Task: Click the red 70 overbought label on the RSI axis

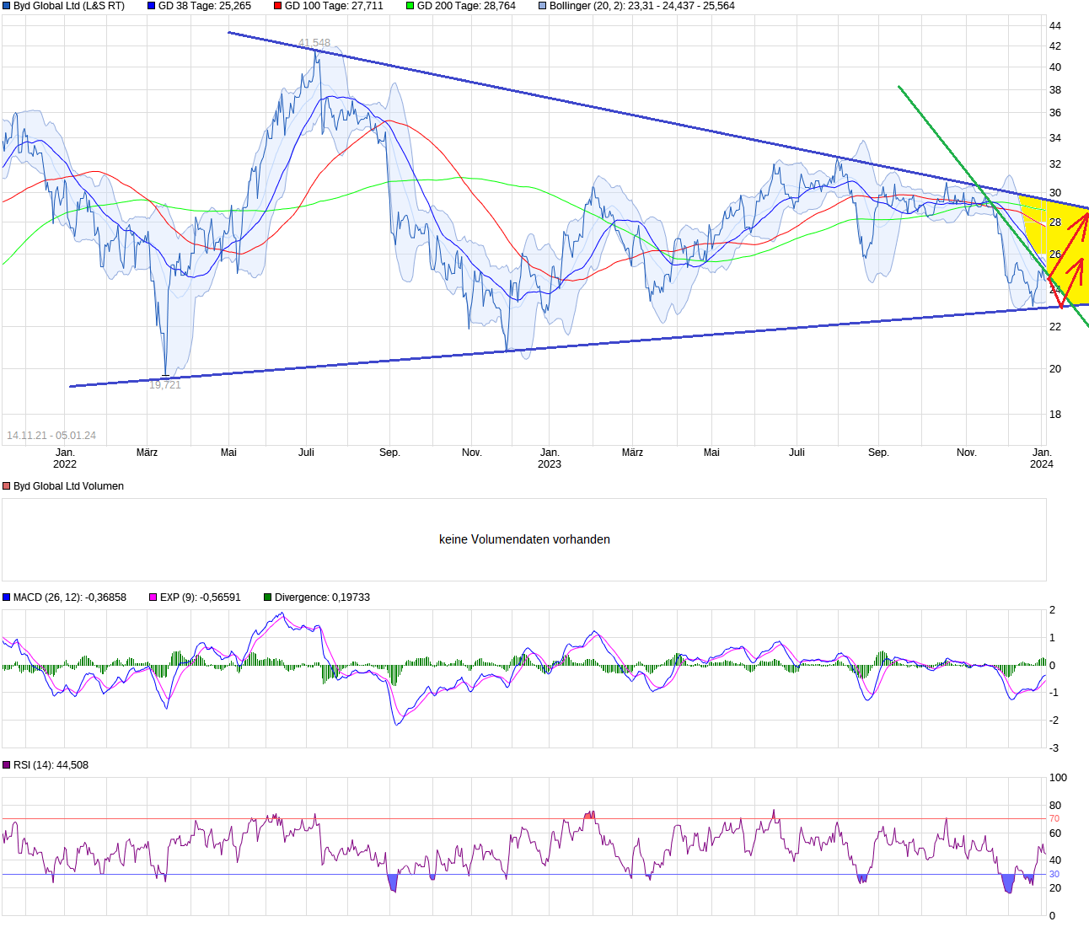Action: tap(1054, 819)
